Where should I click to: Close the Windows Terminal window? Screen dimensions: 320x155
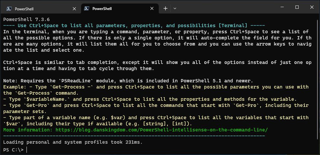coord(312,7)
